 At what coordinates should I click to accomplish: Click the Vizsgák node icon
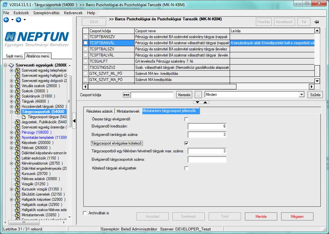point(17,184)
